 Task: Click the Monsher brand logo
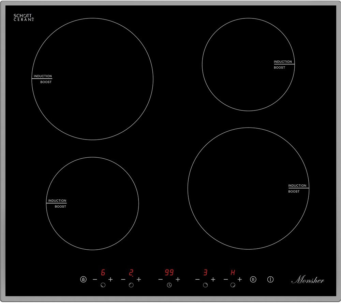pos(308,280)
